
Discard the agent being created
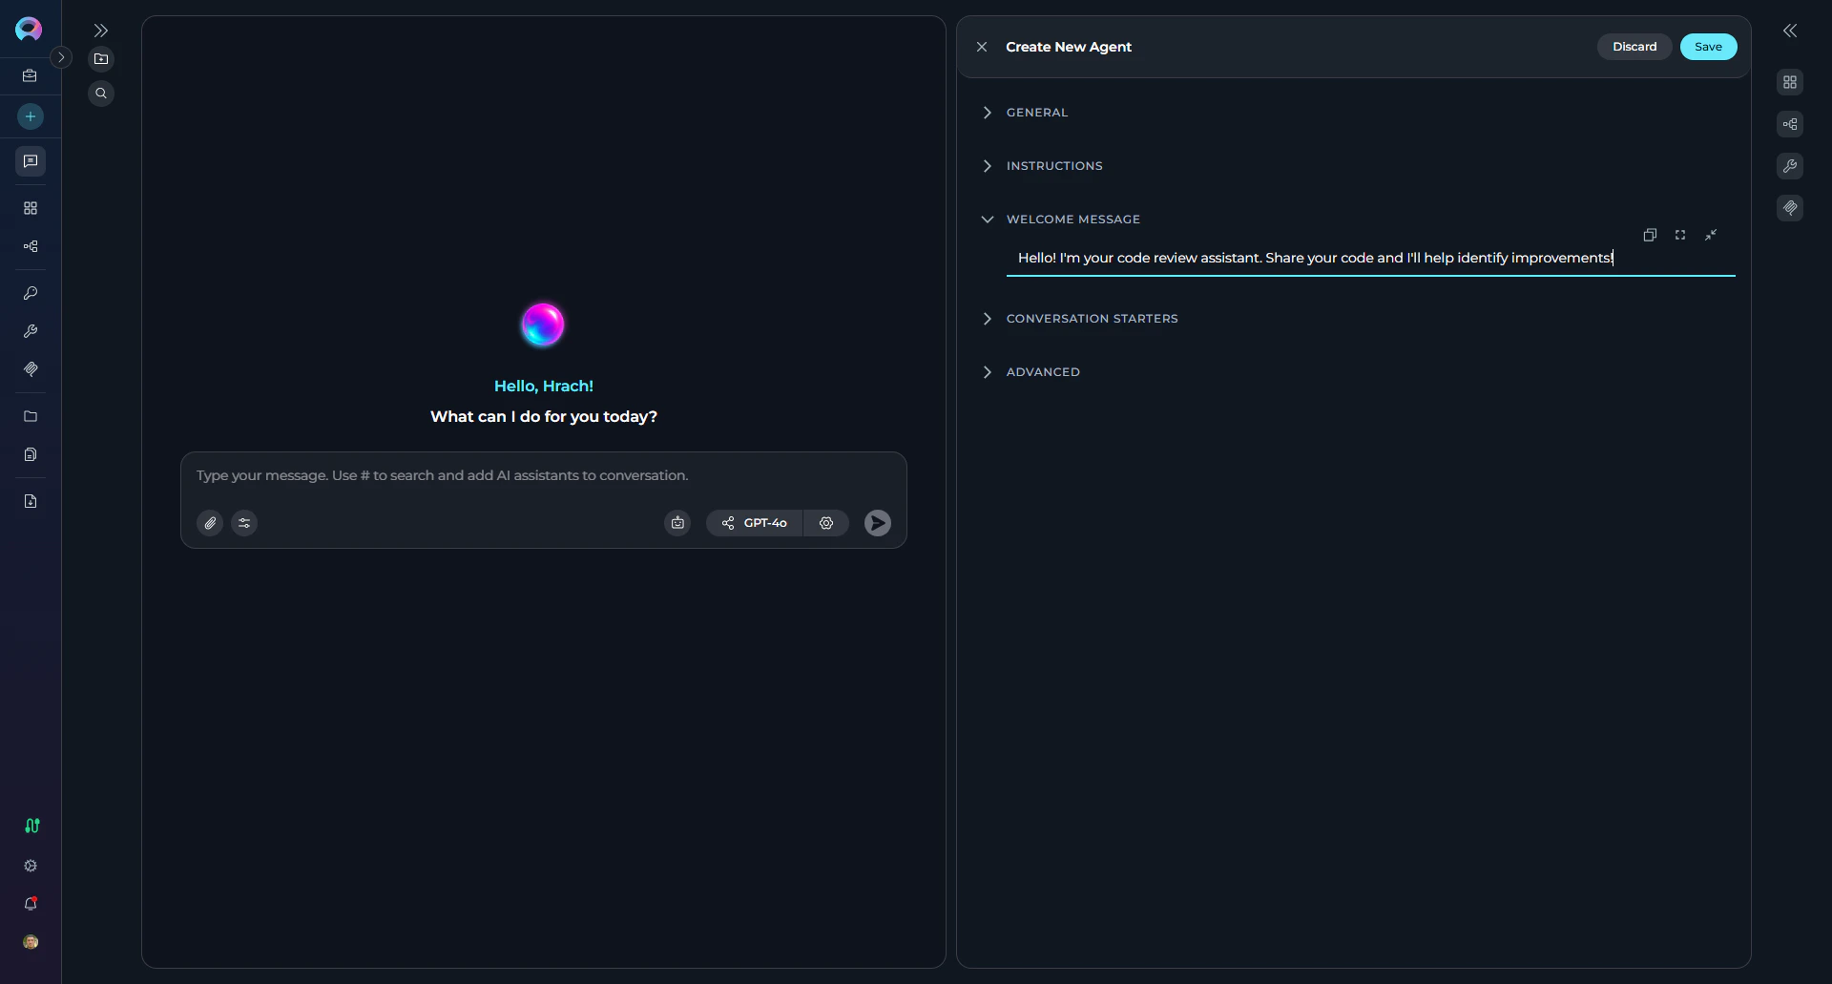(x=1634, y=46)
